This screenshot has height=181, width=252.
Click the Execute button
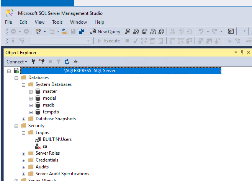tap(109, 41)
